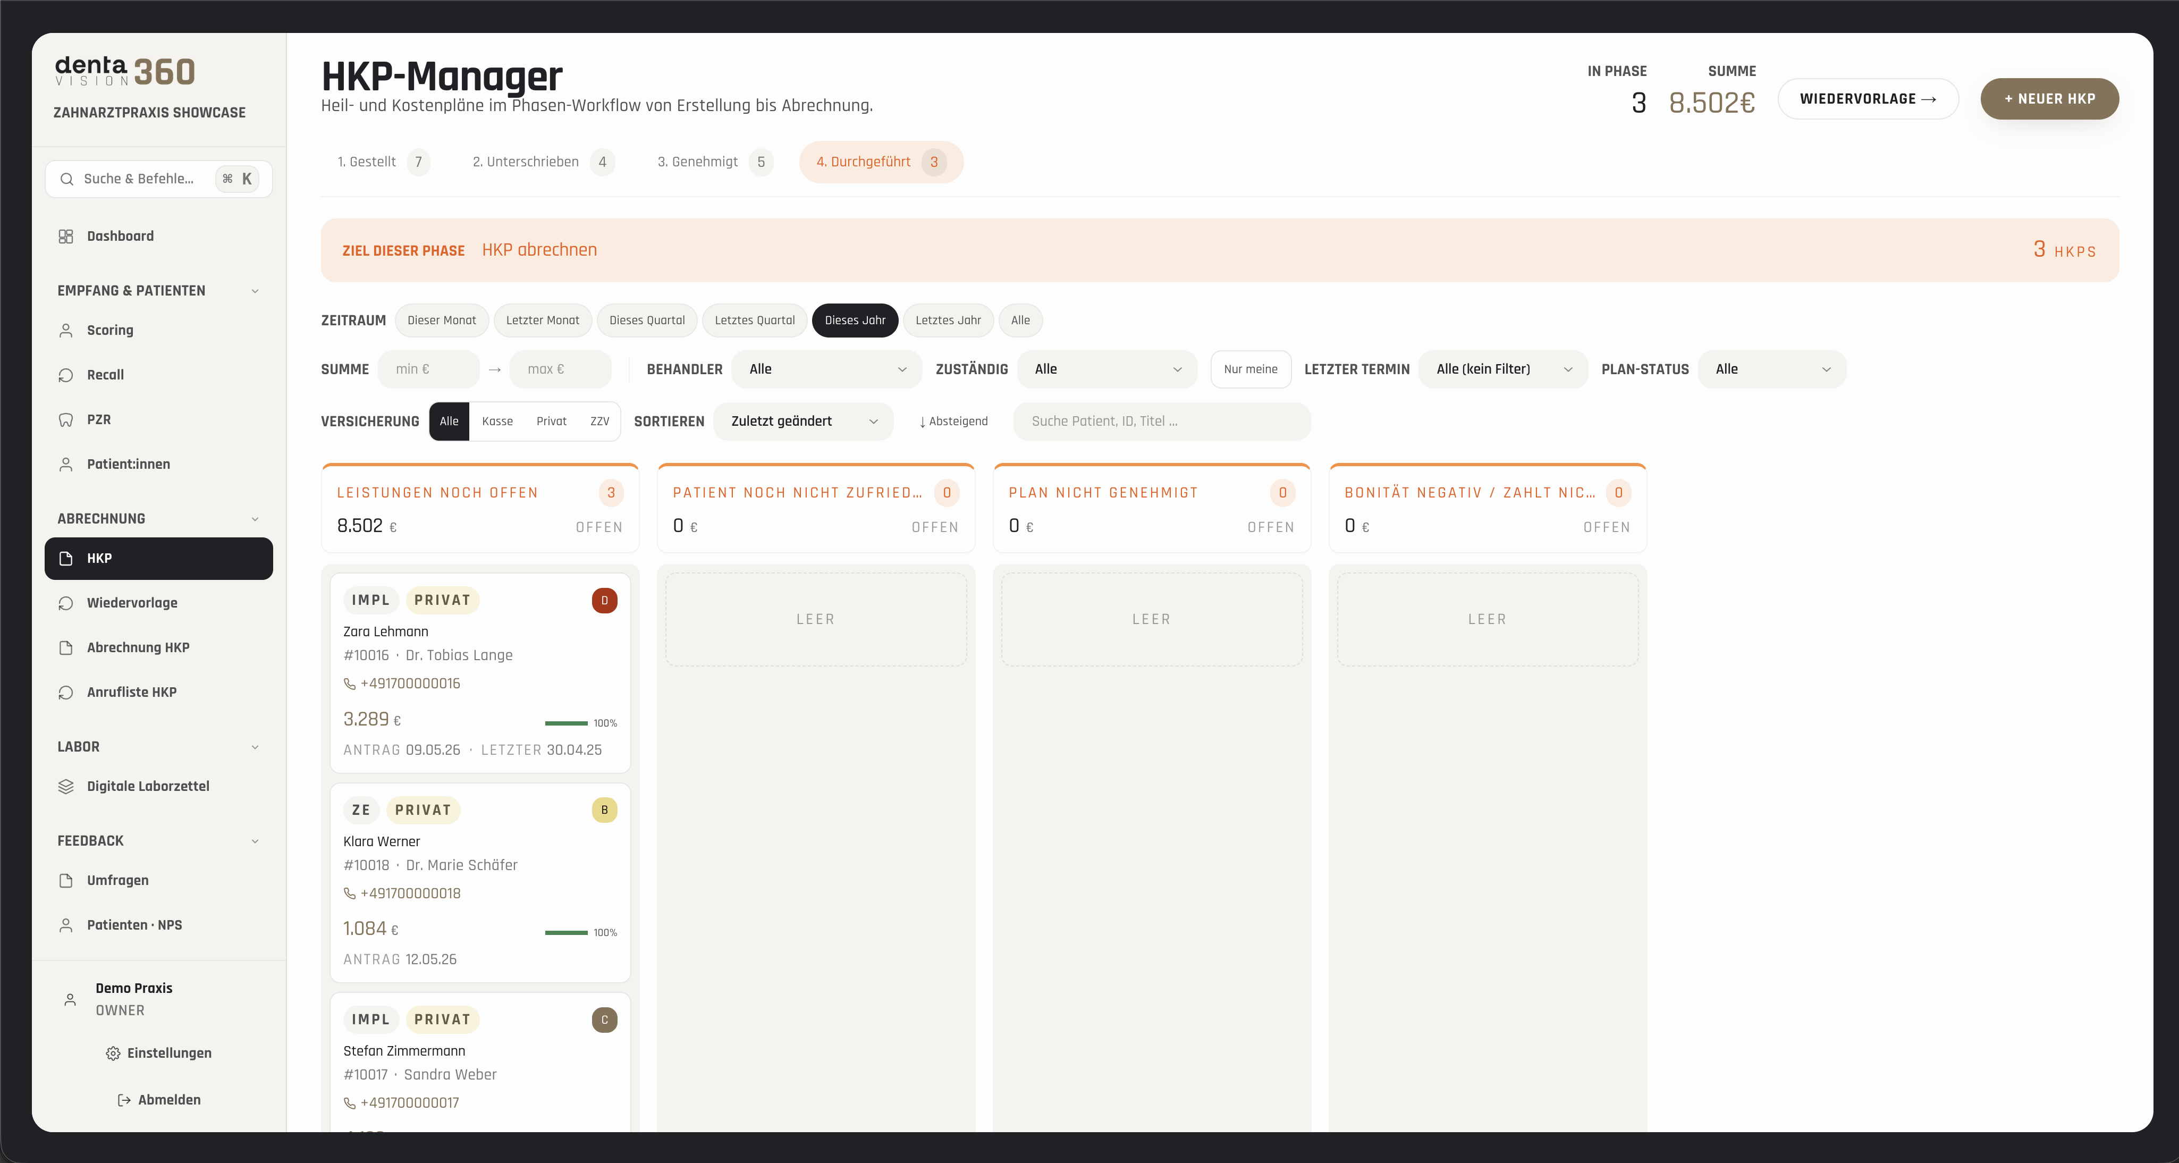Screen dimensions: 2179x1163
Task: Click Klara Werner's 100% progress bar
Action: pyautogui.click(x=566, y=933)
